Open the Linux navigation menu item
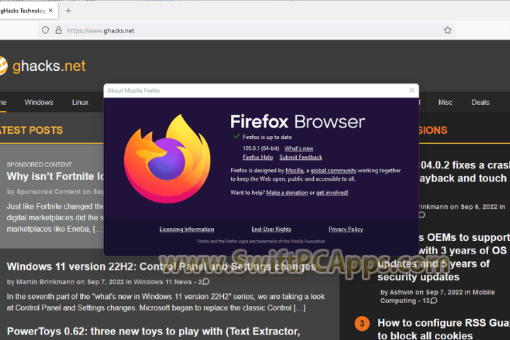The height and width of the screenshot is (340, 510). 80,102
